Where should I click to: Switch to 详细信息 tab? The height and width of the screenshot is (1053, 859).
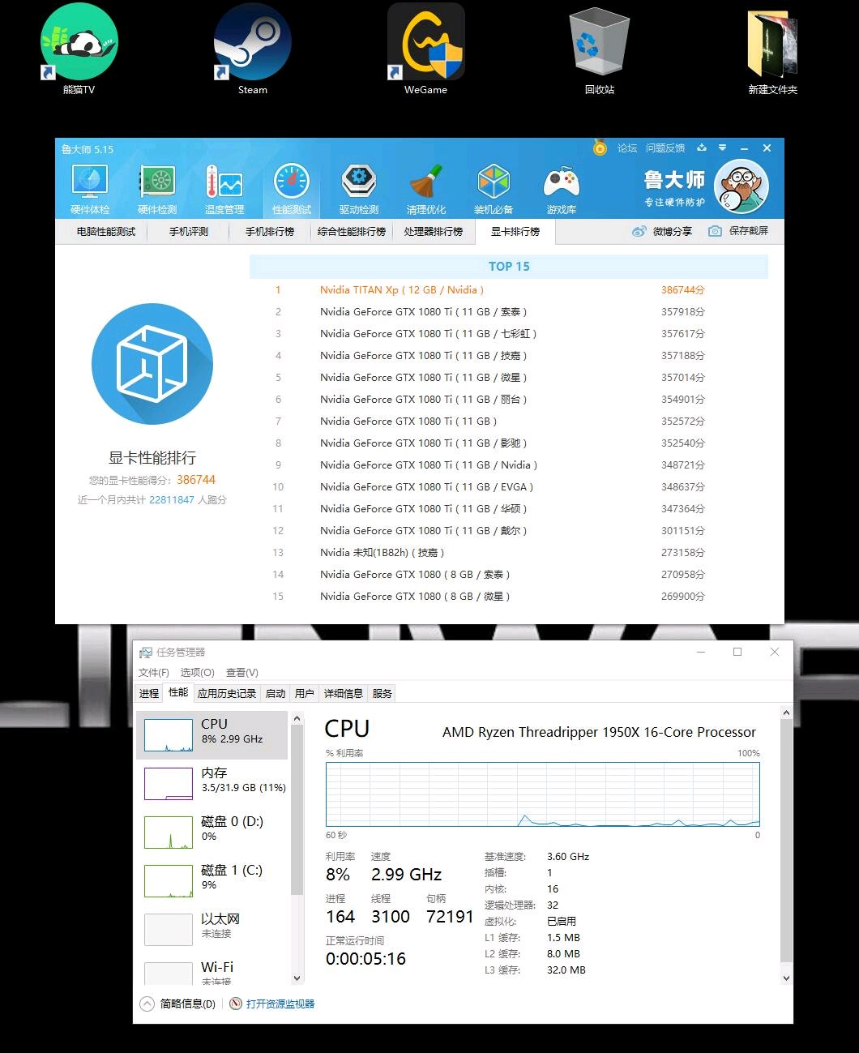click(344, 694)
